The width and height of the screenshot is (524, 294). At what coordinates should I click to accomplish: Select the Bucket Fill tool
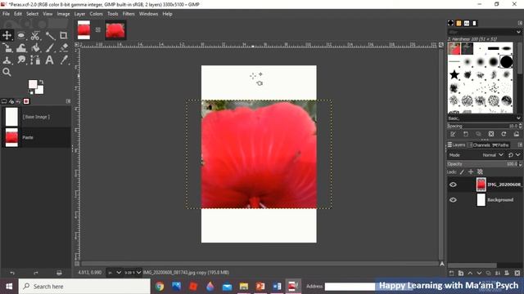pyautogui.click(x=35, y=48)
